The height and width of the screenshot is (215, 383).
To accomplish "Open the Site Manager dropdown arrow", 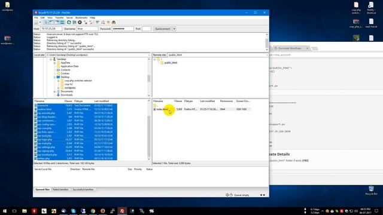I will click(40, 23).
